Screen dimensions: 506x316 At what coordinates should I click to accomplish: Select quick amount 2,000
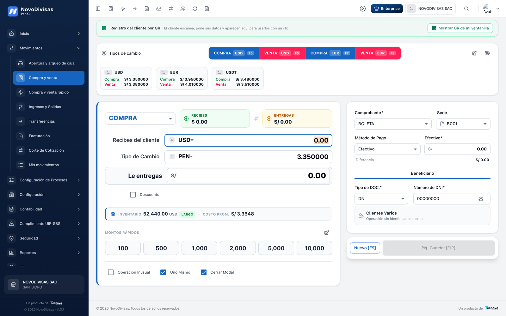point(238,248)
